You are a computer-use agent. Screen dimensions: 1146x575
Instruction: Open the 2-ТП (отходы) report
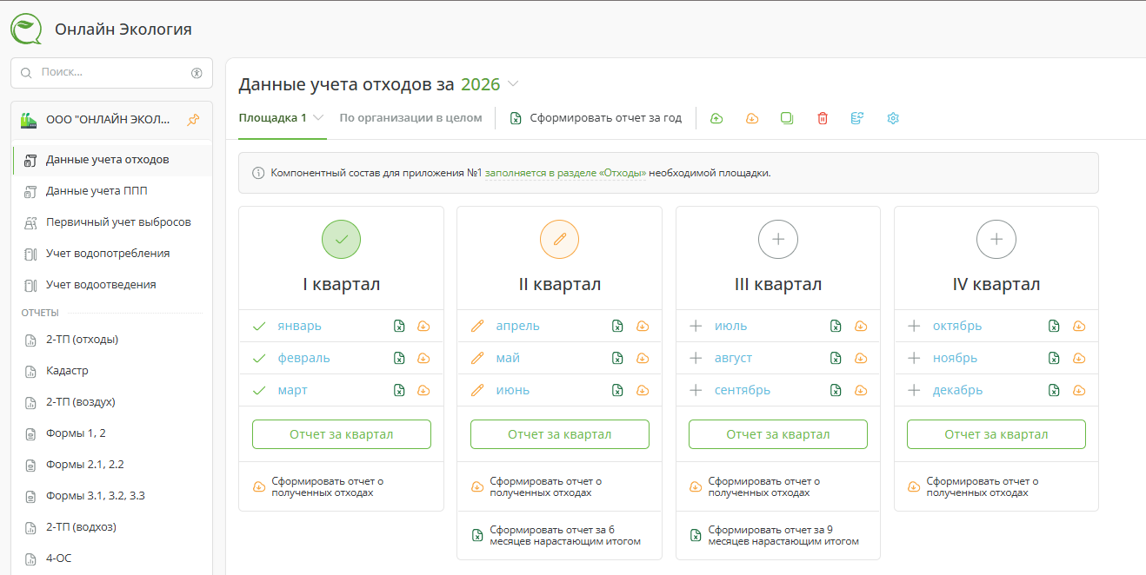[111, 340]
